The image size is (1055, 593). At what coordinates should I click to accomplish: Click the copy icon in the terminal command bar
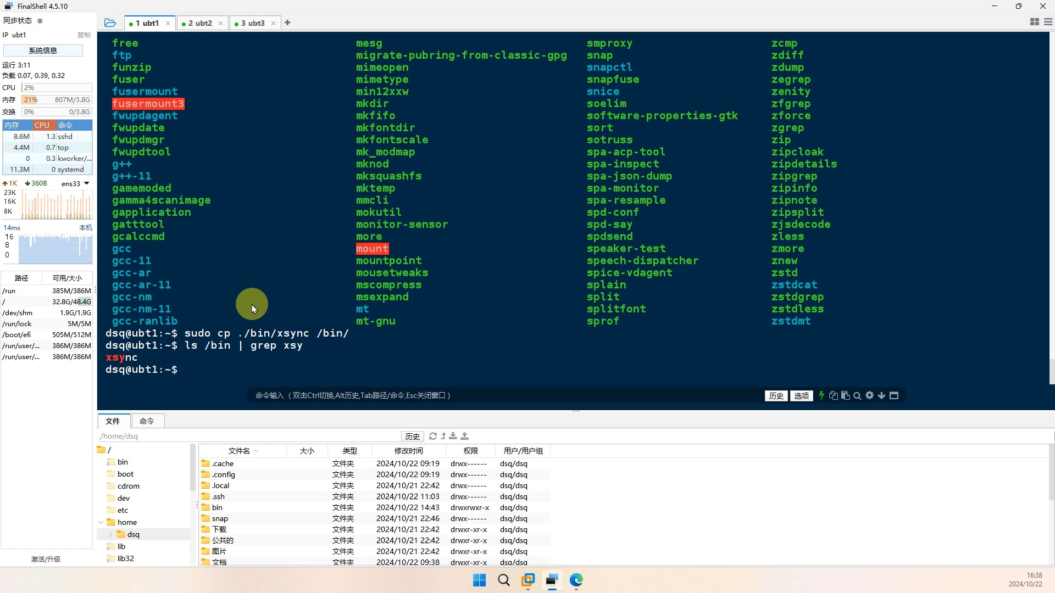pyautogui.click(x=834, y=395)
